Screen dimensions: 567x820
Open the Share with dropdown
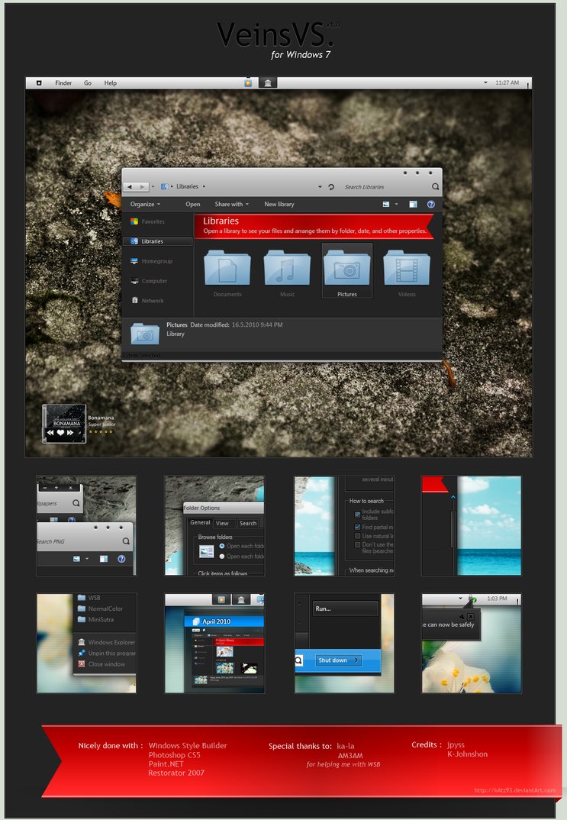pyautogui.click(x=231, y=204)
